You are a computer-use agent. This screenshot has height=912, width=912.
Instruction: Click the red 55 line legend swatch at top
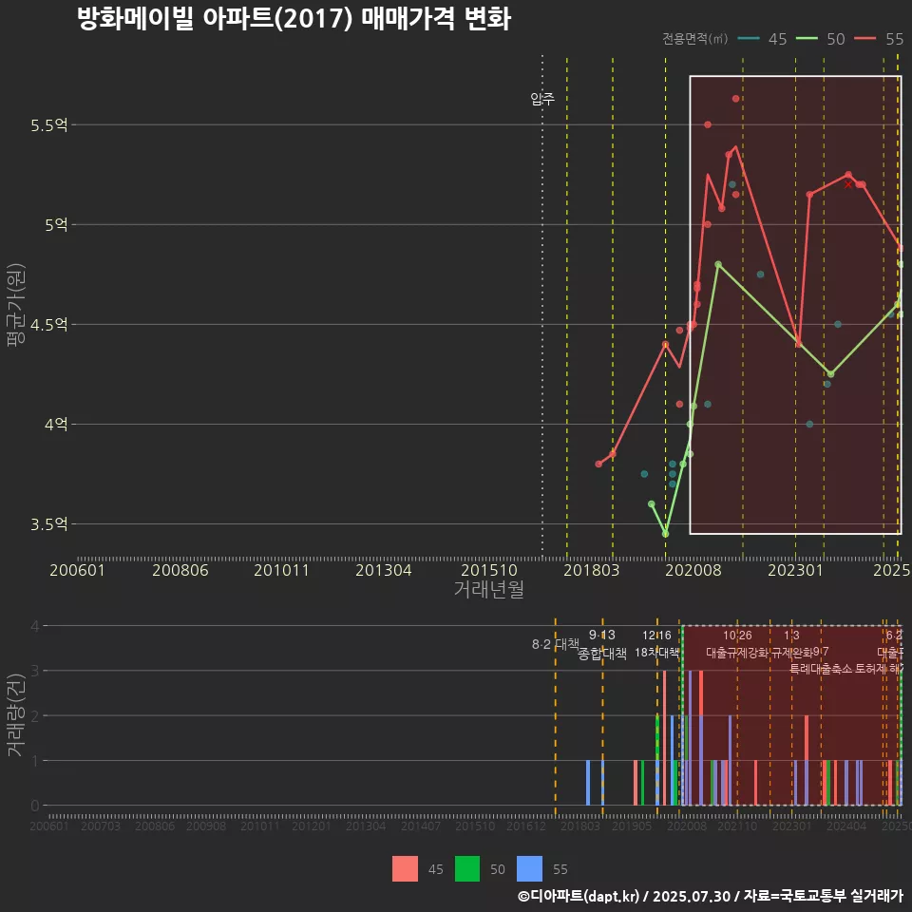[x=864, y=39]
